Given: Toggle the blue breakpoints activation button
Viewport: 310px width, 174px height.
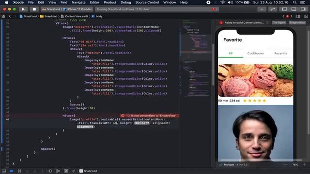Looking at the screenshot, I should (x=12, y=171).
